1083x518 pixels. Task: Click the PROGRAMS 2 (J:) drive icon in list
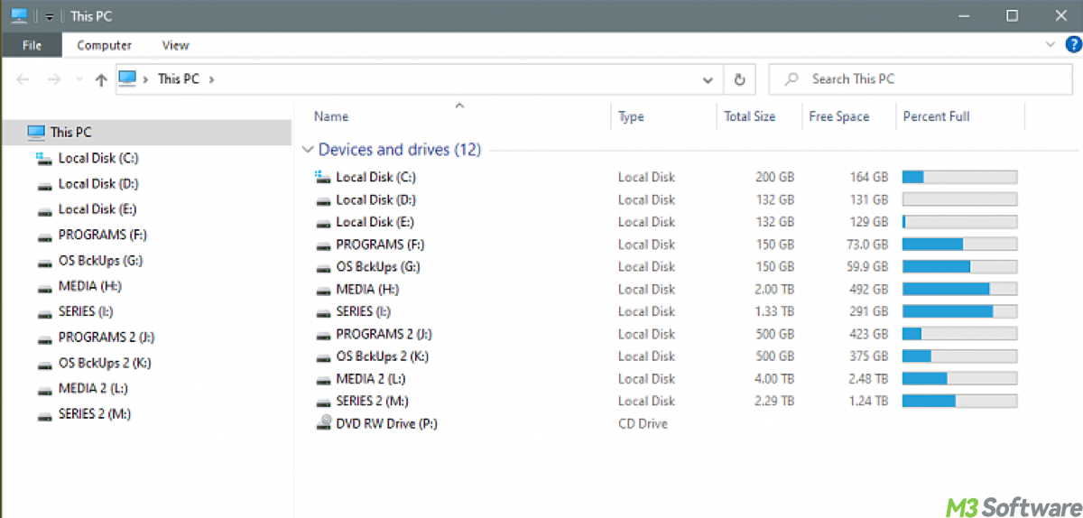point(323,334)
